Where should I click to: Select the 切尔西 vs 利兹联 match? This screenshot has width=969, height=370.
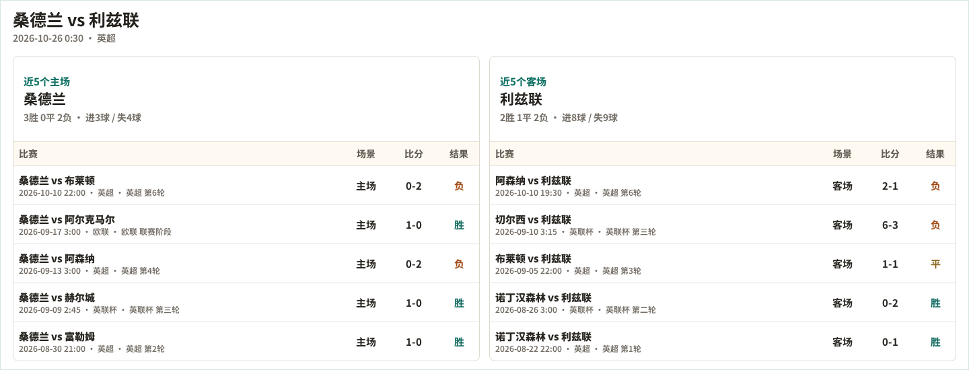tap(723, 225)
